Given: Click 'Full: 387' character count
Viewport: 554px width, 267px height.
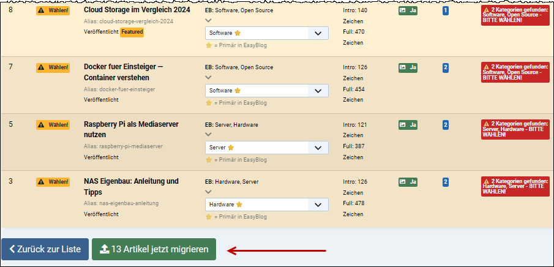Looking at the screenshot, I should (354, 146).
